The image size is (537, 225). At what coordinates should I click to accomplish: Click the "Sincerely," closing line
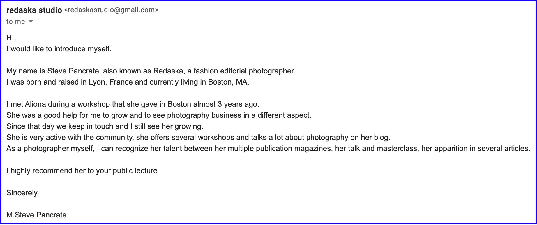[x=22, y=193]
